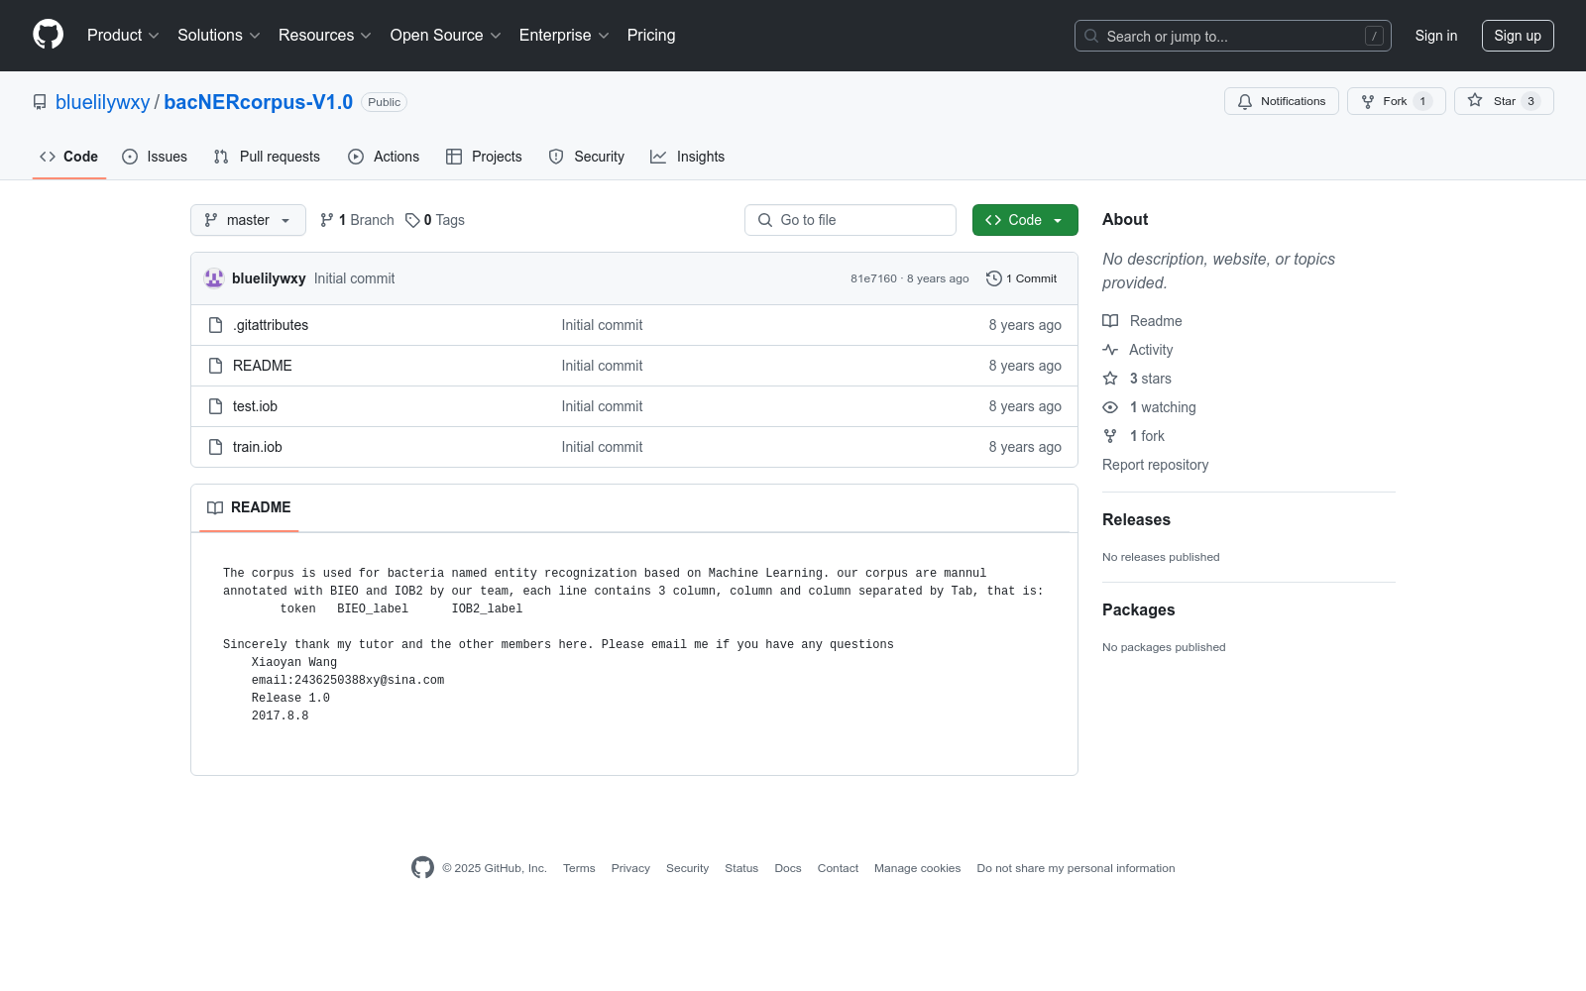Switch to the Issues tab
Image resolution: width=1586 pixels, height=991 pixels.
tap(155, 157)
